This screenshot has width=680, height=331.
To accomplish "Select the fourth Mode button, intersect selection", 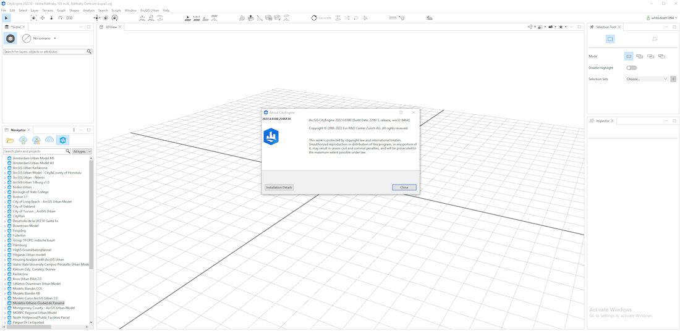I will (661, 56).
